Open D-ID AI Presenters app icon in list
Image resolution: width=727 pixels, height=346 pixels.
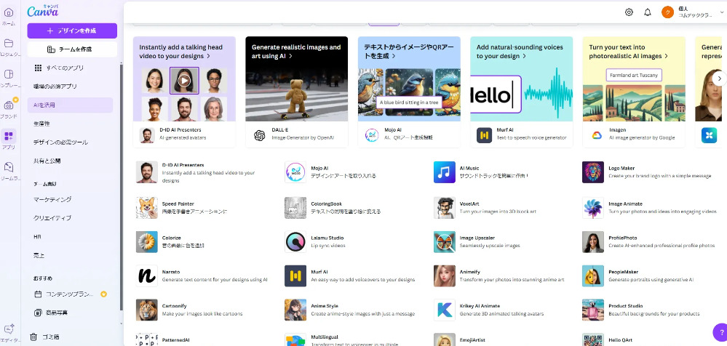coord(146,172)
